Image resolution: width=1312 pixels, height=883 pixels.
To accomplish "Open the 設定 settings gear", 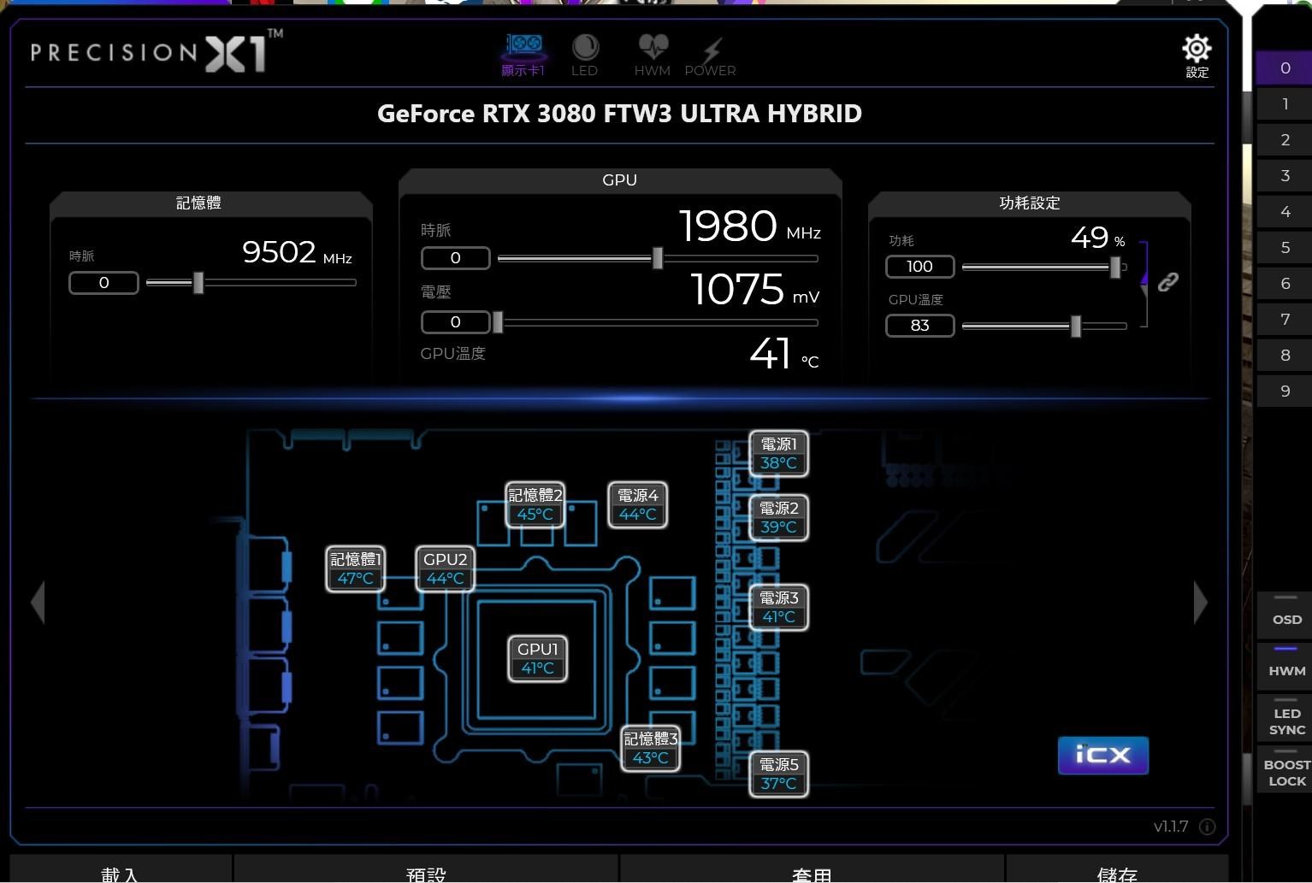I will click(x=1197, y=56).
